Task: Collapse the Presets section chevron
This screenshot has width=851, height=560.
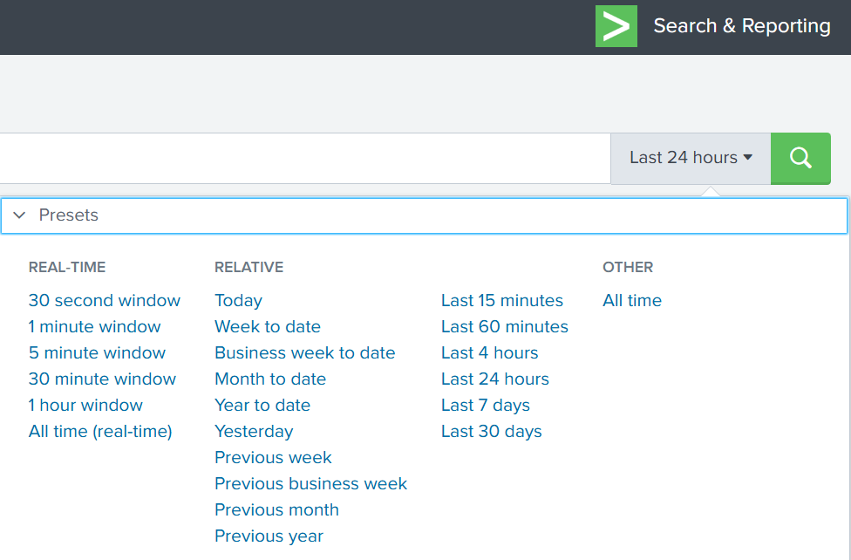Action: [x=19, y=215]
